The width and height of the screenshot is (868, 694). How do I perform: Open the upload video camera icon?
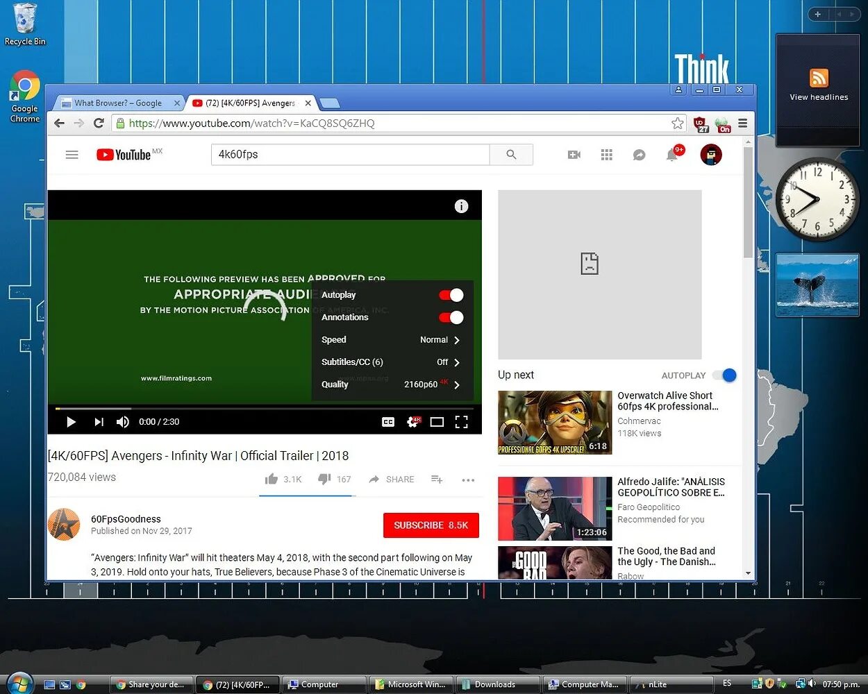(574, 155)
